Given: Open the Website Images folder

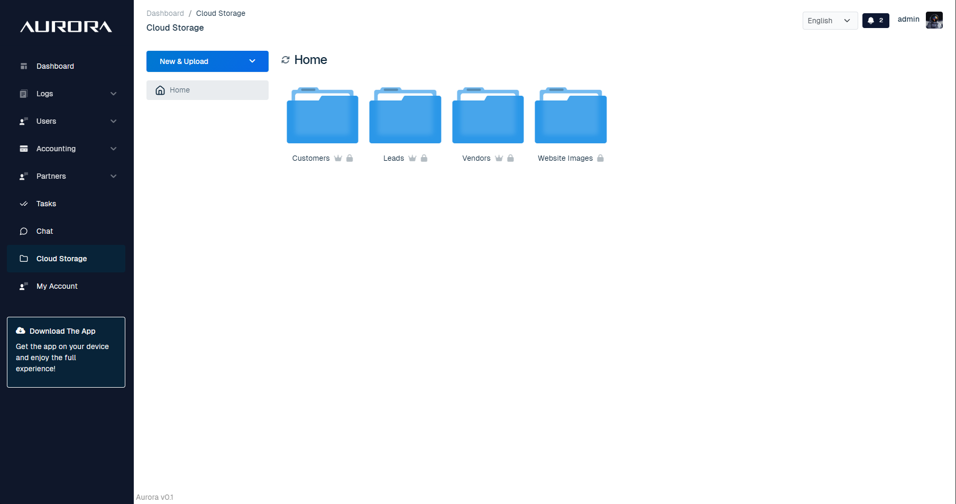Looking at the screenshot, I should click(x=571, y=116).
